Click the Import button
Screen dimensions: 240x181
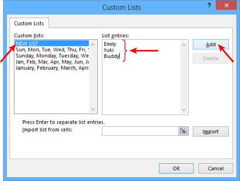[211, 132]
